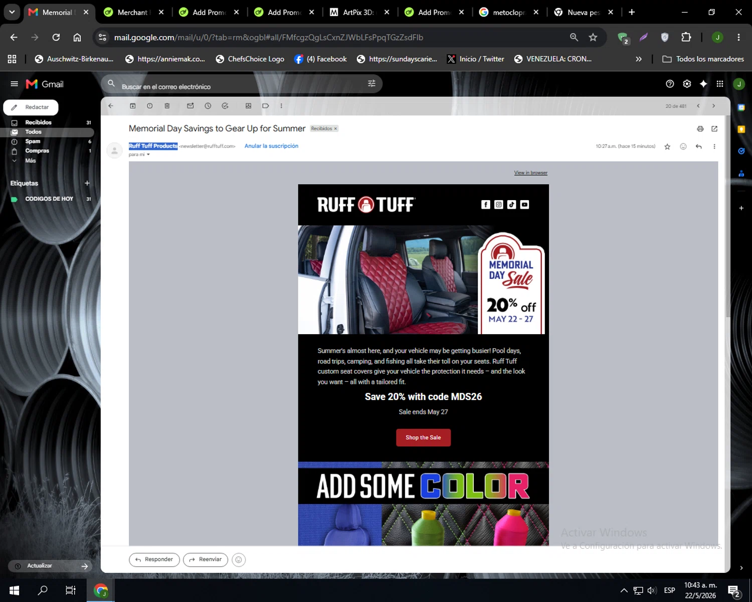Delete this email with trash icon
The width and height of the screenshot is (752, 602).
(167, 106)
